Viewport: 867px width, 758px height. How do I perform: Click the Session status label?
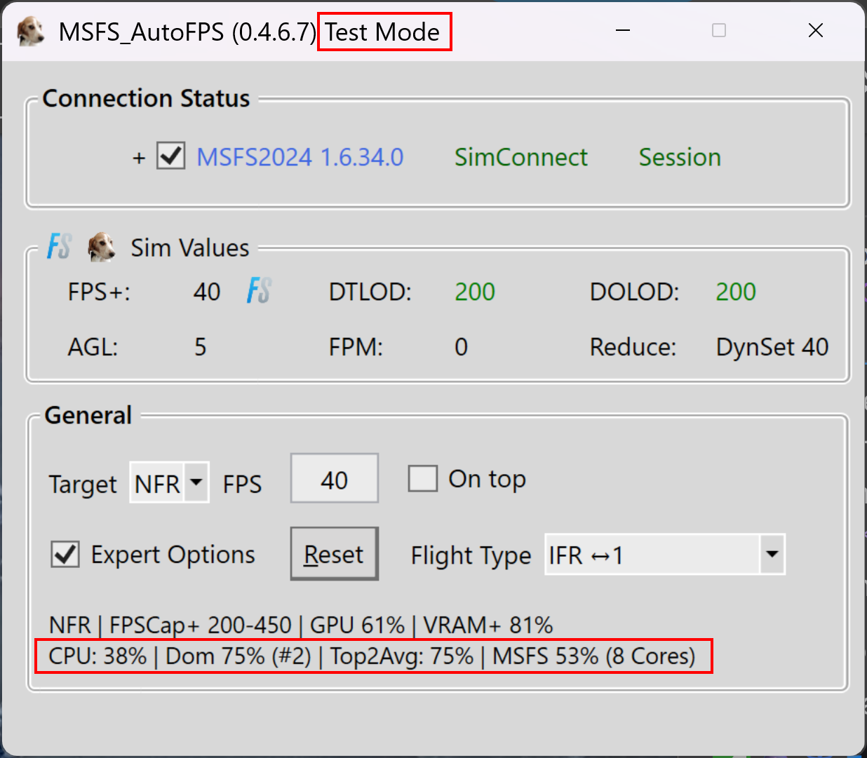[680, 157]
